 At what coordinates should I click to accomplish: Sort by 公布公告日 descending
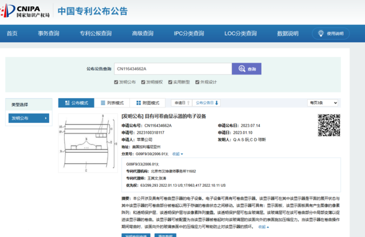tap(206, 103)
